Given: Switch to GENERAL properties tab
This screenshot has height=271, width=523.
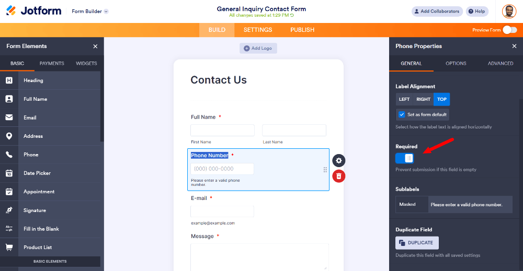Looking at the screenshot, I should click(411, 63).
